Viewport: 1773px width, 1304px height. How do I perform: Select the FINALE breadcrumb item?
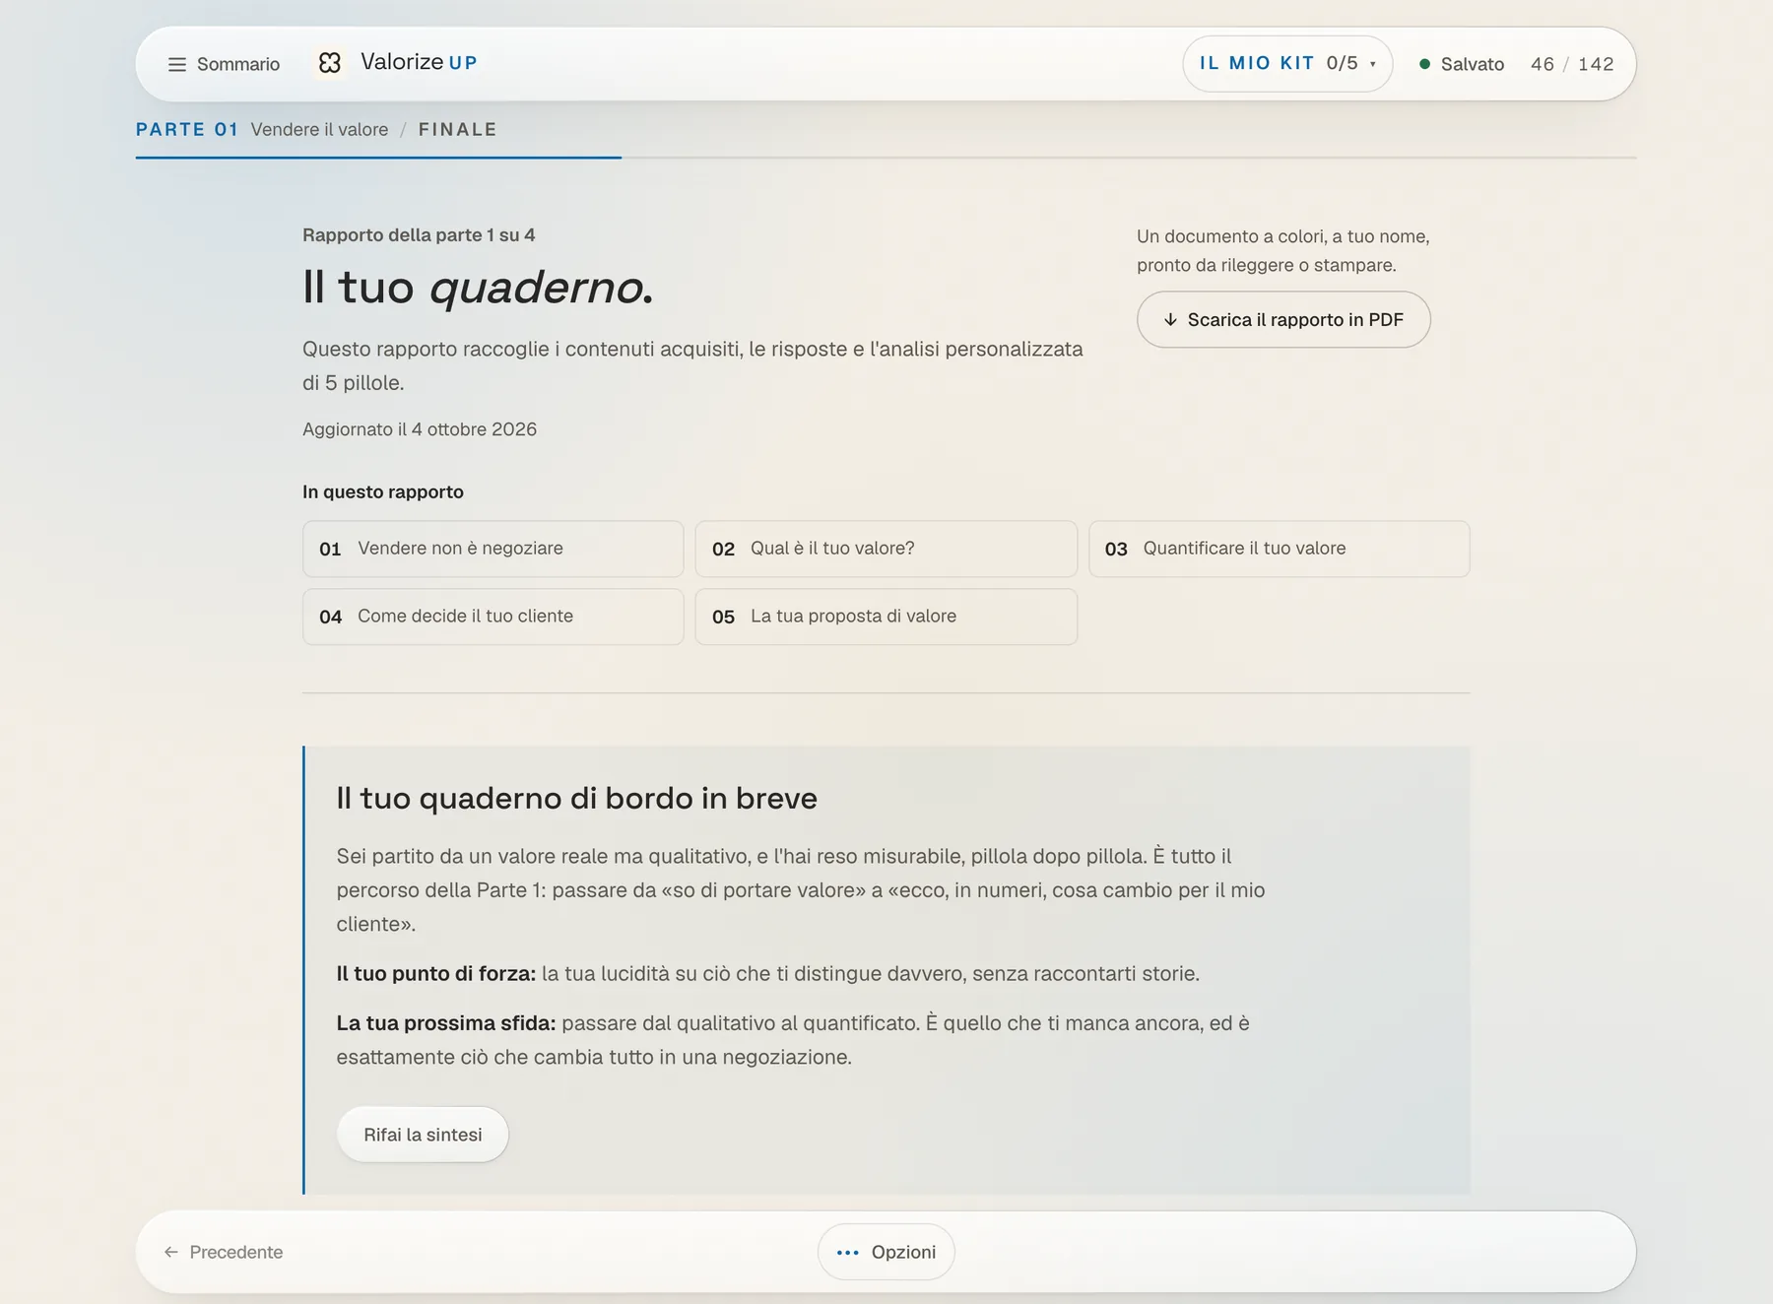pos(458,129)
